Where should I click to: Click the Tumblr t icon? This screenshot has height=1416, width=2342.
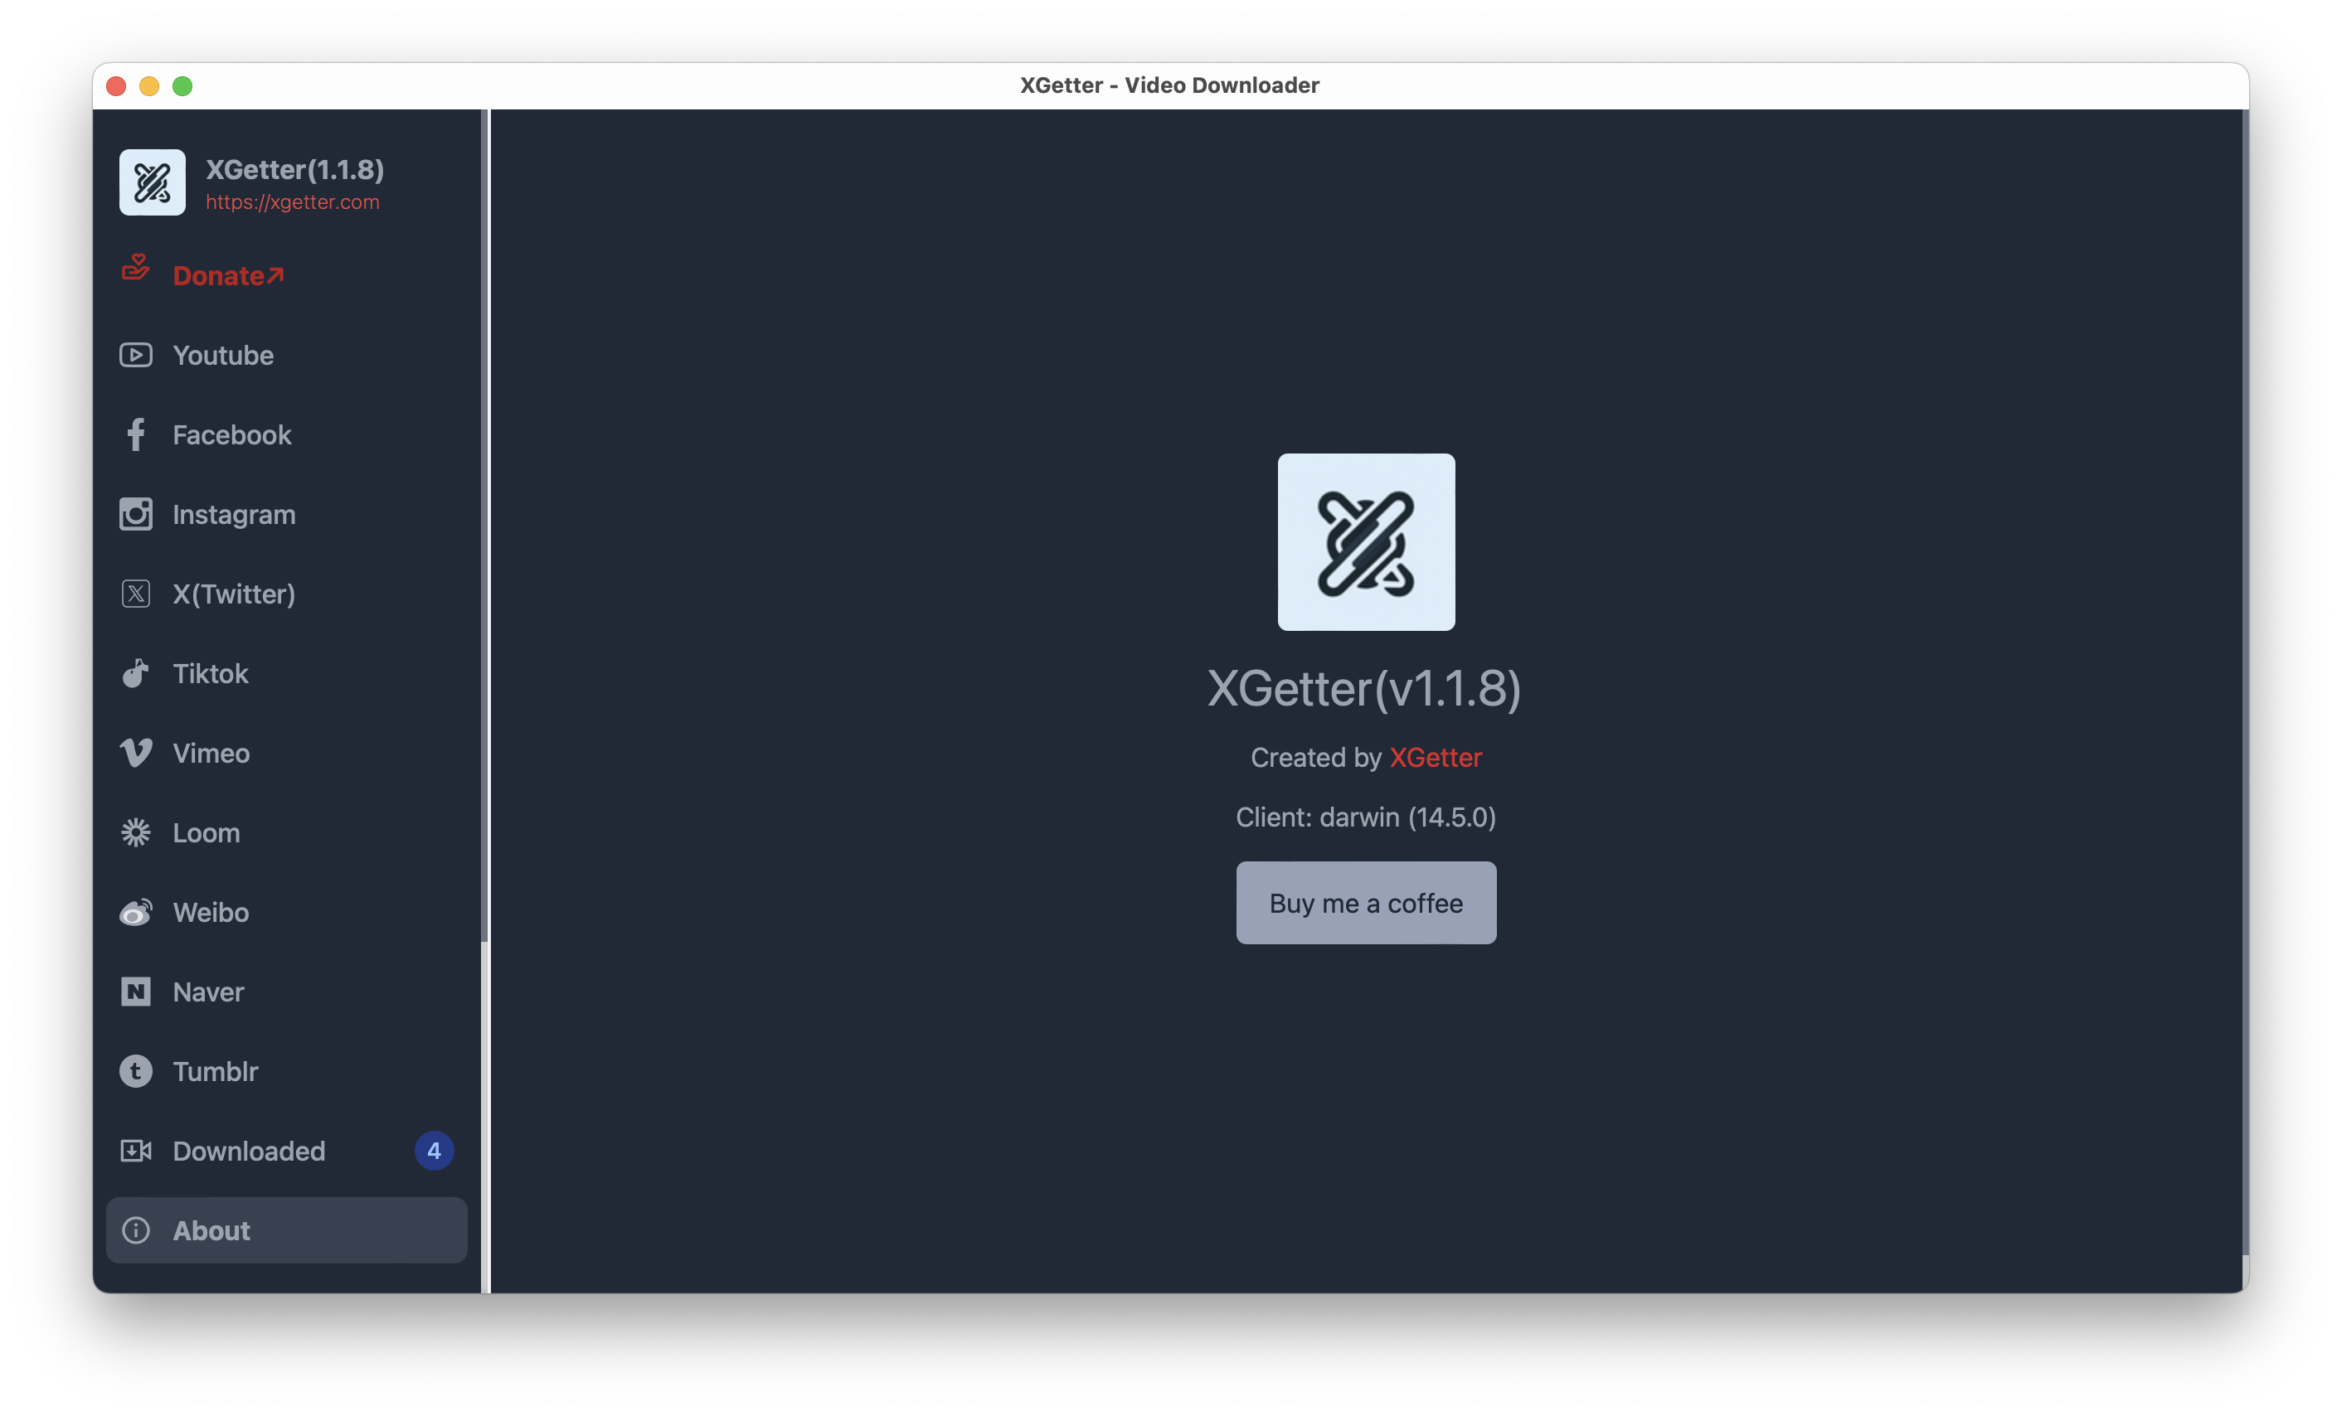[136, 1072]
